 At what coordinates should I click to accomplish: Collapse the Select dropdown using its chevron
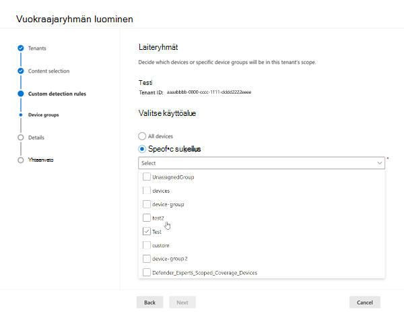pos(379,163)
